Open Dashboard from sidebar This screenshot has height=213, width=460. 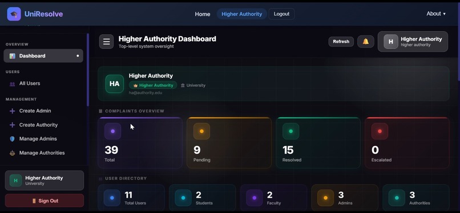pos(43,56)
